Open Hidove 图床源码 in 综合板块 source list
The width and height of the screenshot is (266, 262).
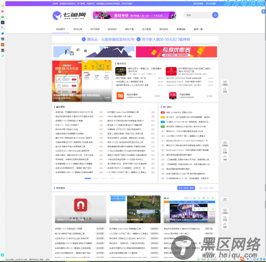pyautogui.click(x=176, y=233)
